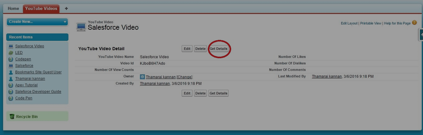Click the monitor icon next to Salseforce
The image size is (423, 135).
click(11, 66)
